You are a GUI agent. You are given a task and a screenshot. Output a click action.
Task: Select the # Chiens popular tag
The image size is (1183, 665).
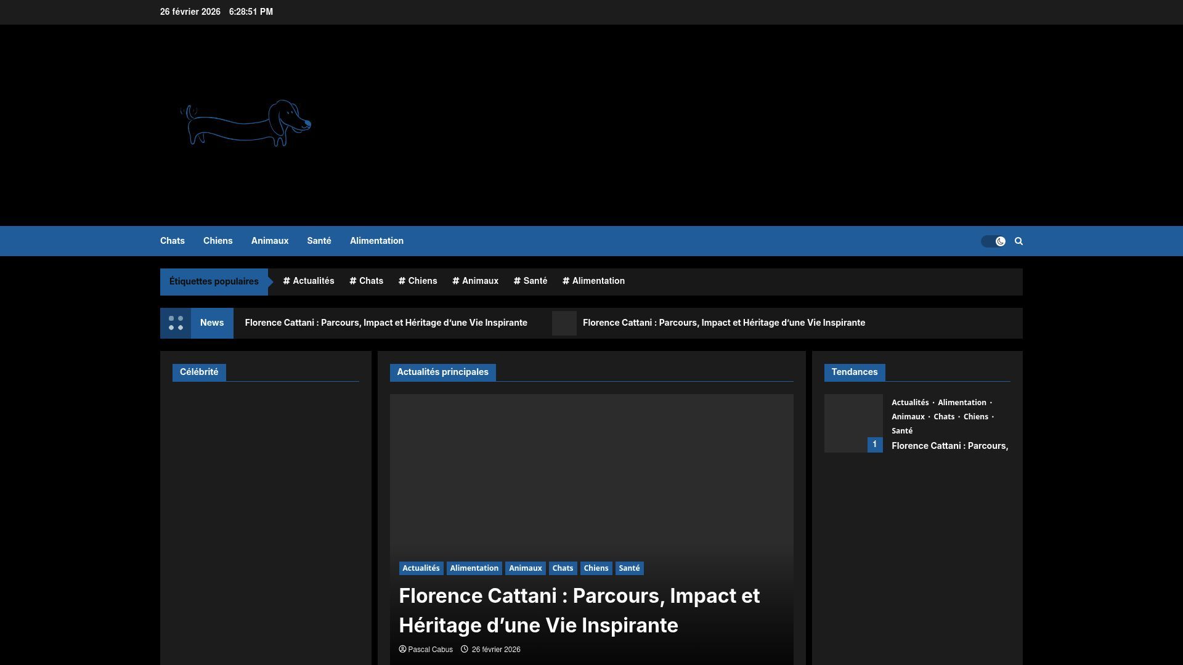pos(418,281)
